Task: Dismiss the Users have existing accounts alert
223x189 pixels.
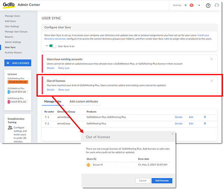Action: [212, 59]
